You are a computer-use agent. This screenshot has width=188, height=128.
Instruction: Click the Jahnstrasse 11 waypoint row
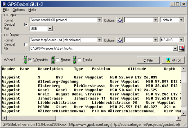[x=91, y=98]
